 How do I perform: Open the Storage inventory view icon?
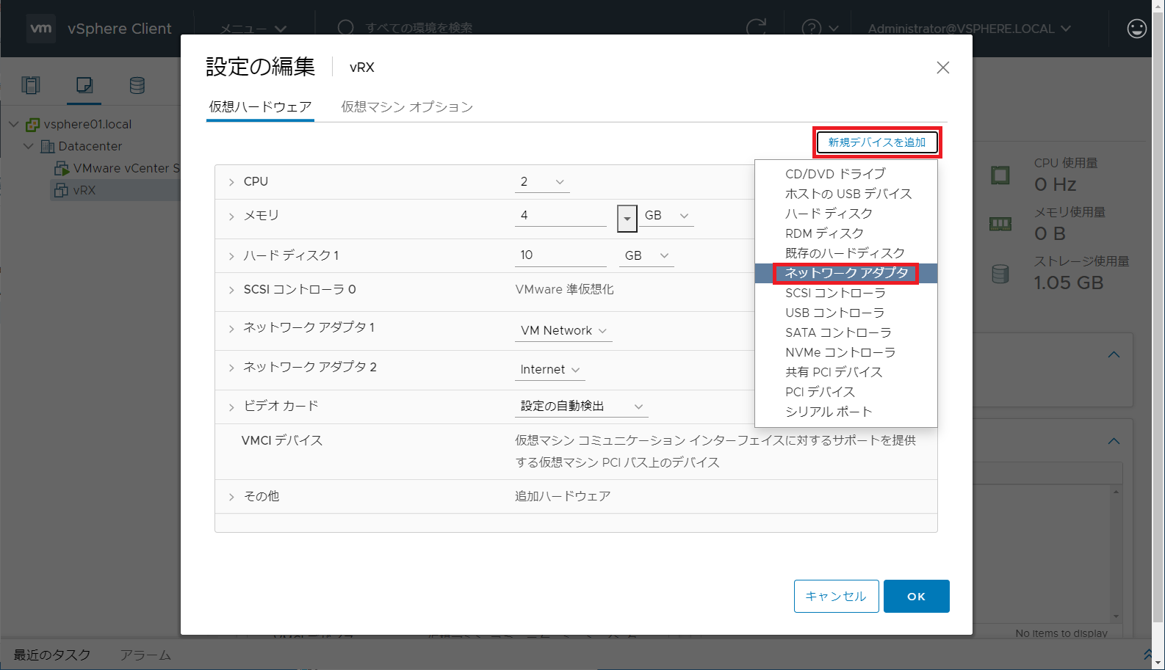(137, 85)
